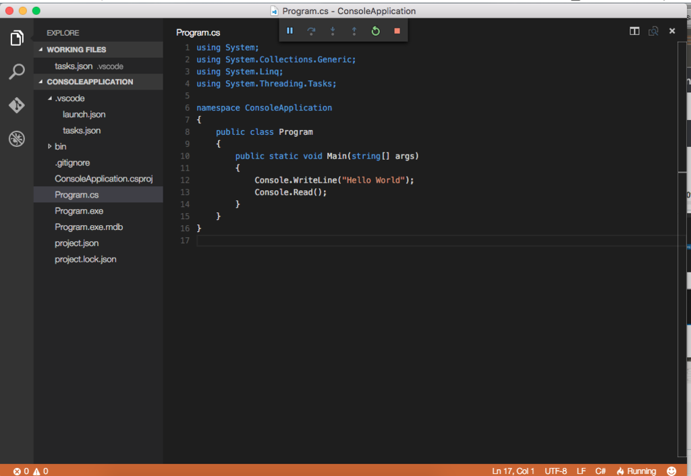Click Ln 17, Col 1 to go to line
Image resolution: width=691 pixels, height=476 pixels.
click(x=513, y=471)
